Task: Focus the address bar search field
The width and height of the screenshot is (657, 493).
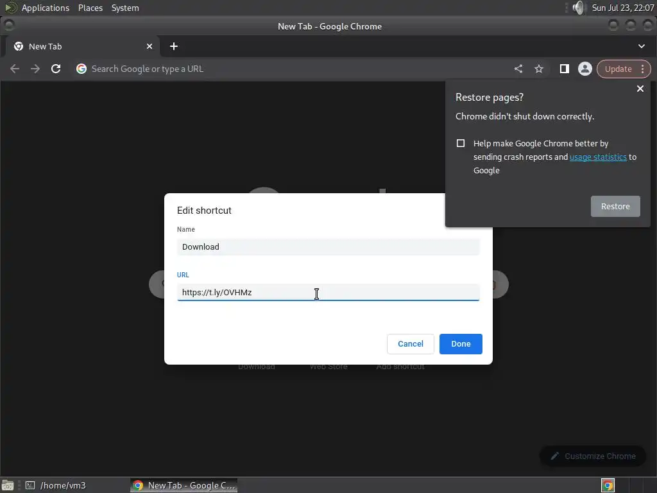Action: pyautogui.click(x=293, y=69)
